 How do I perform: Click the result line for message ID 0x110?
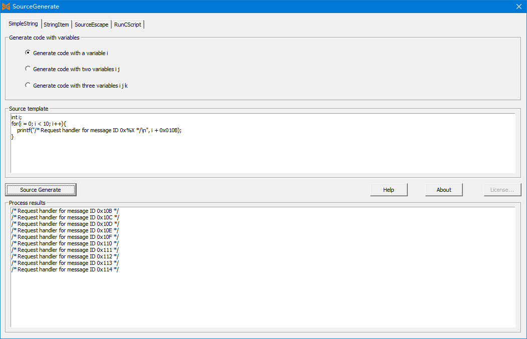point(65,243)
